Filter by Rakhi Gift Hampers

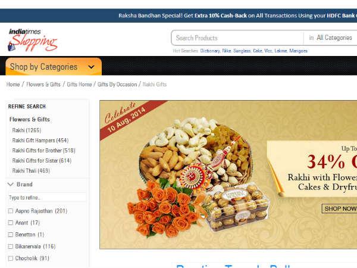[40, 141]
